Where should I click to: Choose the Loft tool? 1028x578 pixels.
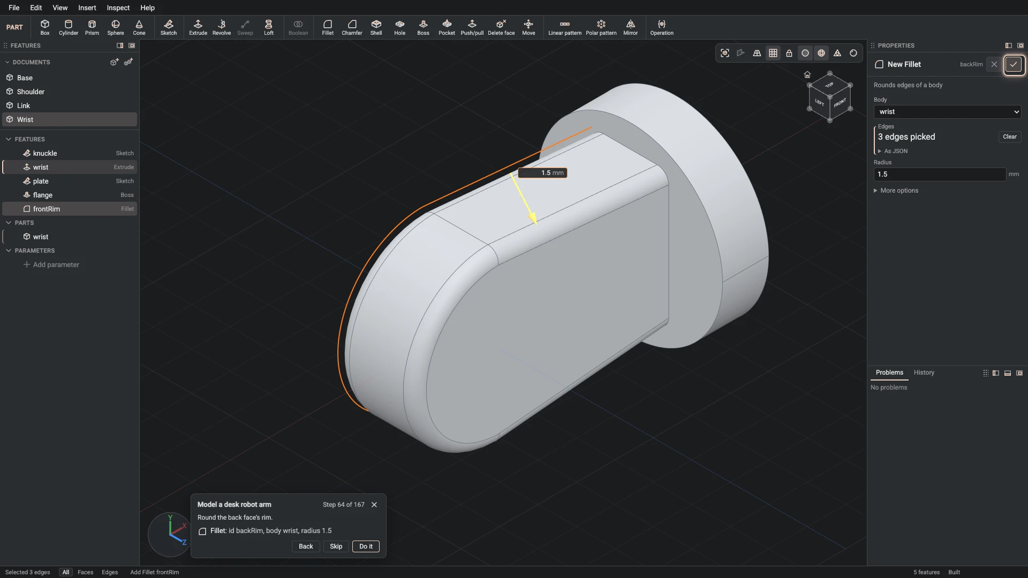269,27
